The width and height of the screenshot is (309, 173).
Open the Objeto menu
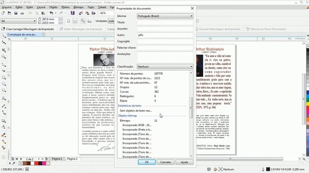click(x=53, y=7)
